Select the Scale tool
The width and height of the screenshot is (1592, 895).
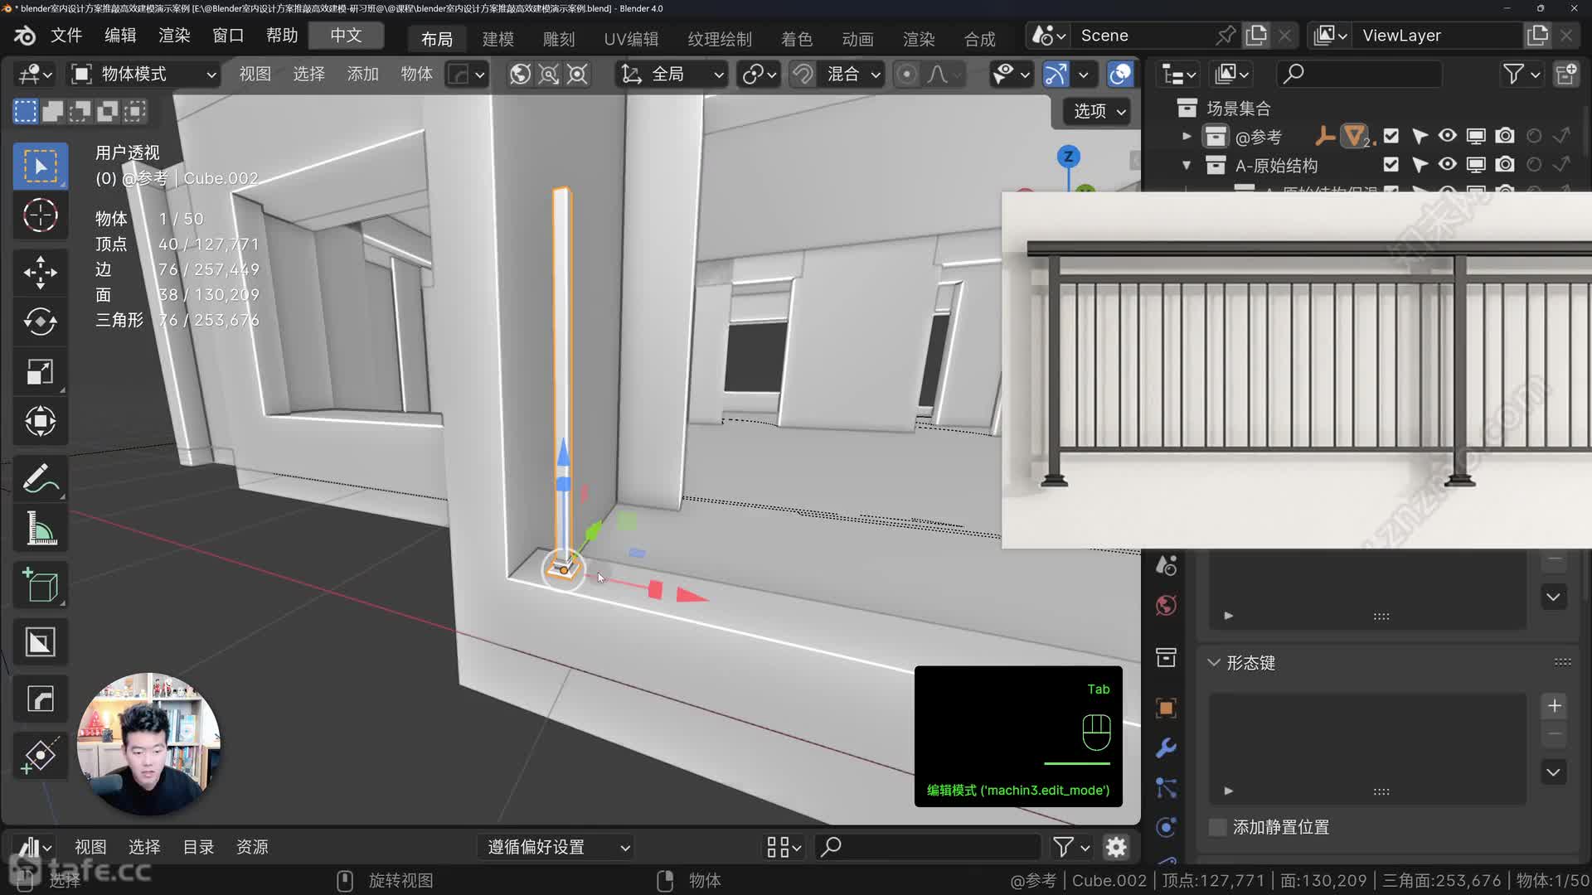point(40,372)
